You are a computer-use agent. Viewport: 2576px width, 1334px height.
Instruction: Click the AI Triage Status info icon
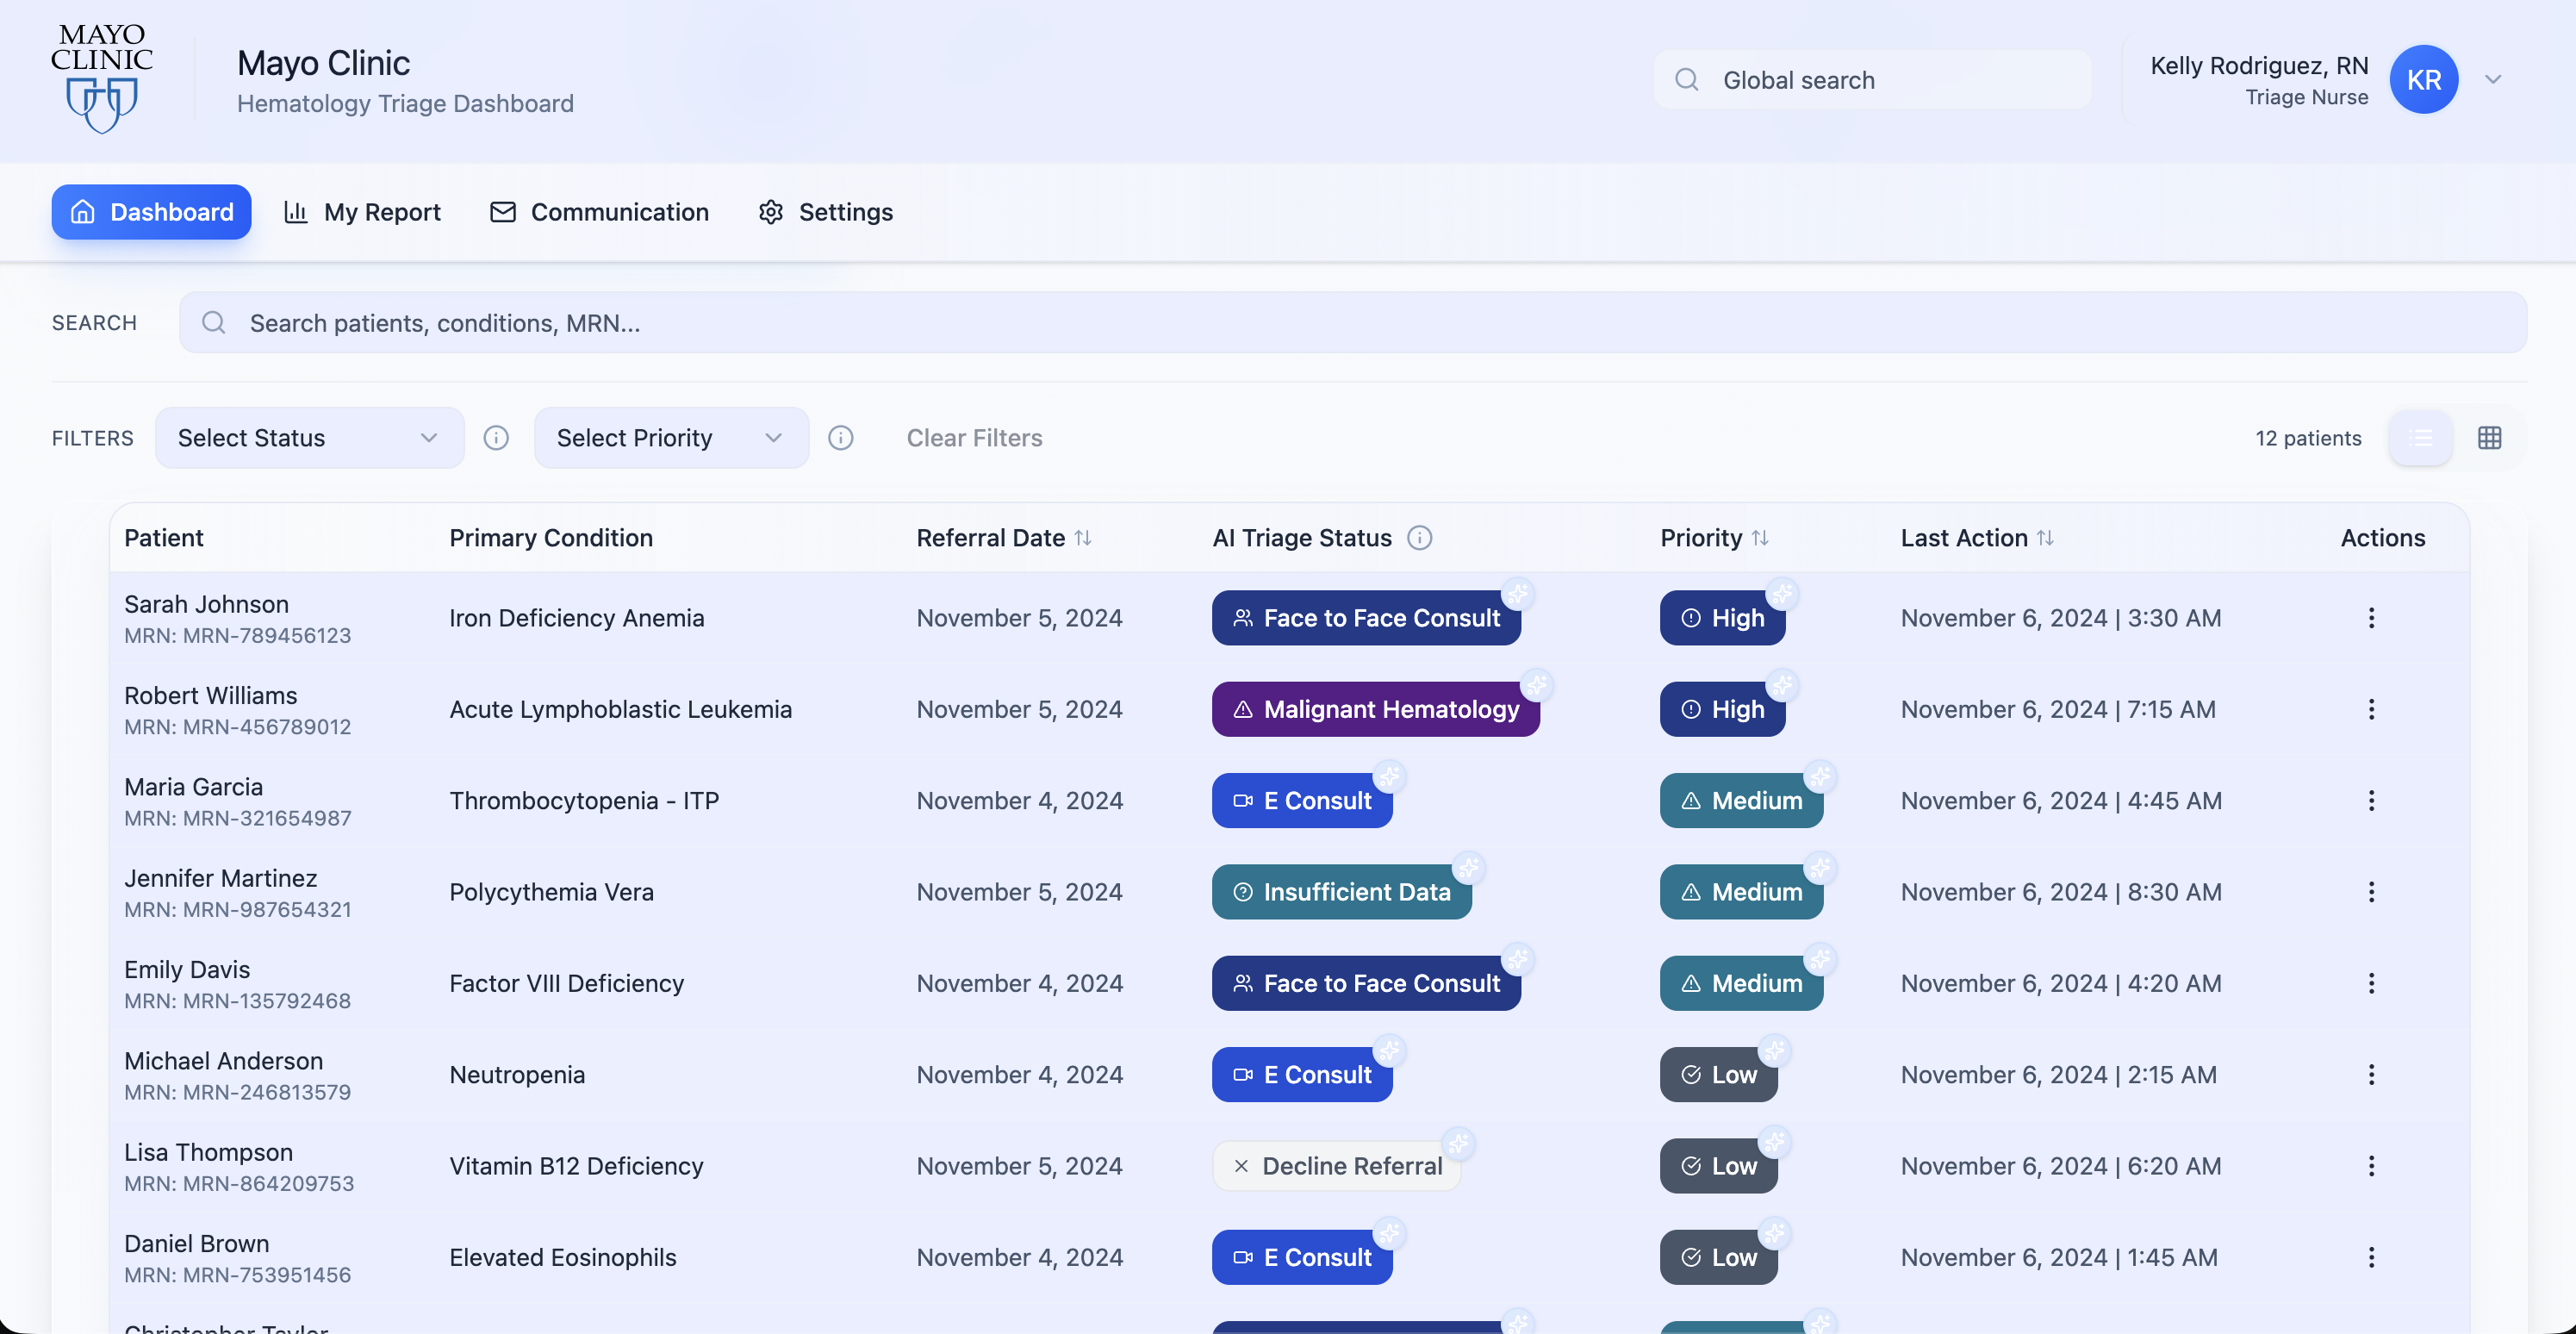pyautogui.click(x=1419, y=538)
